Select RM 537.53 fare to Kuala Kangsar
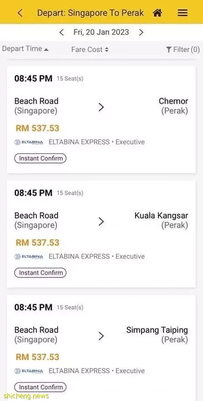 tap(38, 243)
